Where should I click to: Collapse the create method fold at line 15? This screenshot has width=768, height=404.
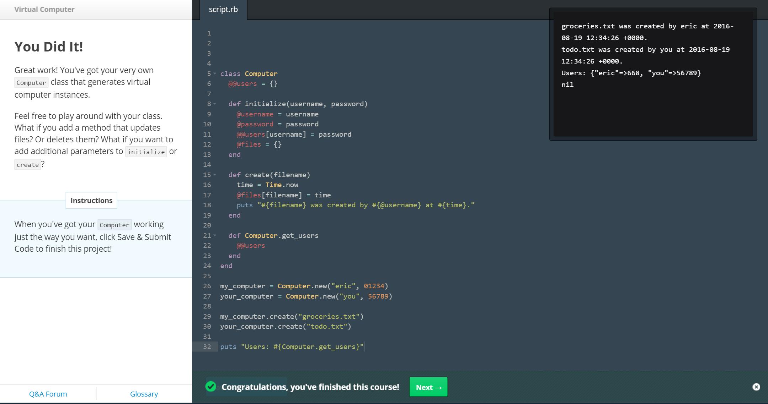coord(215,175)
